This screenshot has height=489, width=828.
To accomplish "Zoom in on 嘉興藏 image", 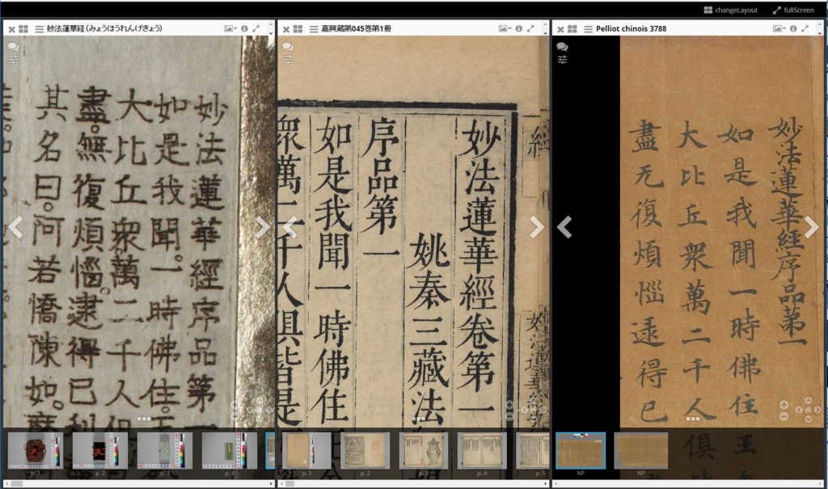I will click(x=509, y=405).
